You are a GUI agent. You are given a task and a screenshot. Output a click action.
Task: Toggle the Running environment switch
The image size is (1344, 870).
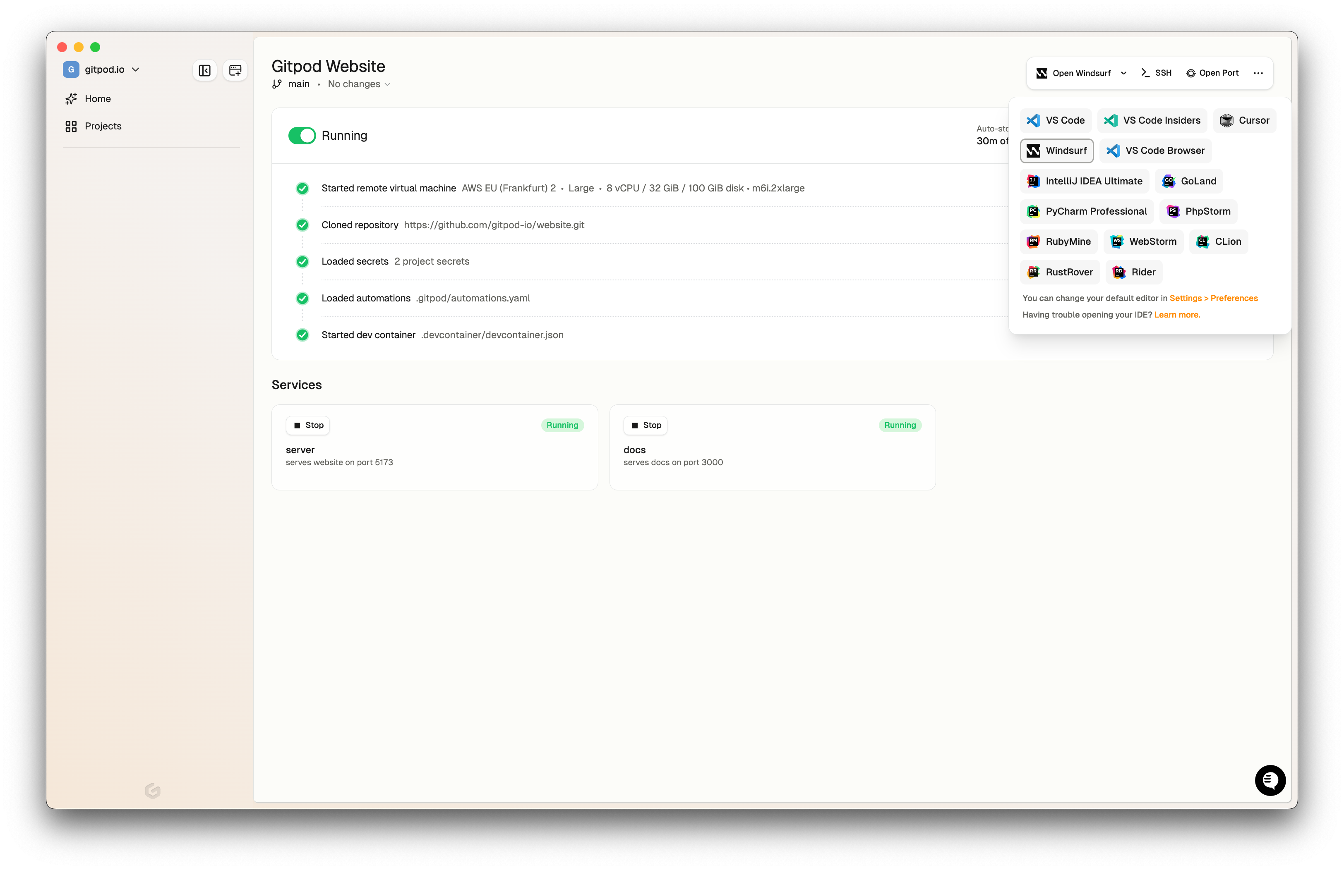click(302, 135)
